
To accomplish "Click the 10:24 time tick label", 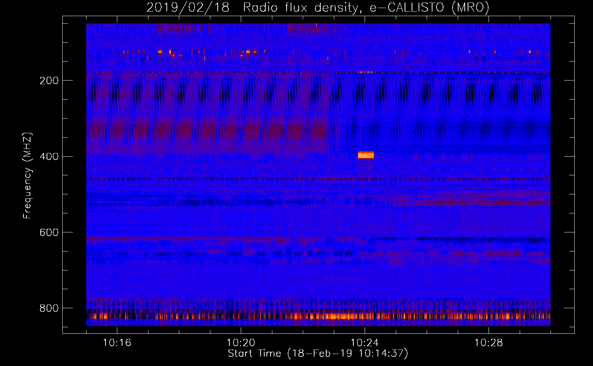I will point(365,343).
